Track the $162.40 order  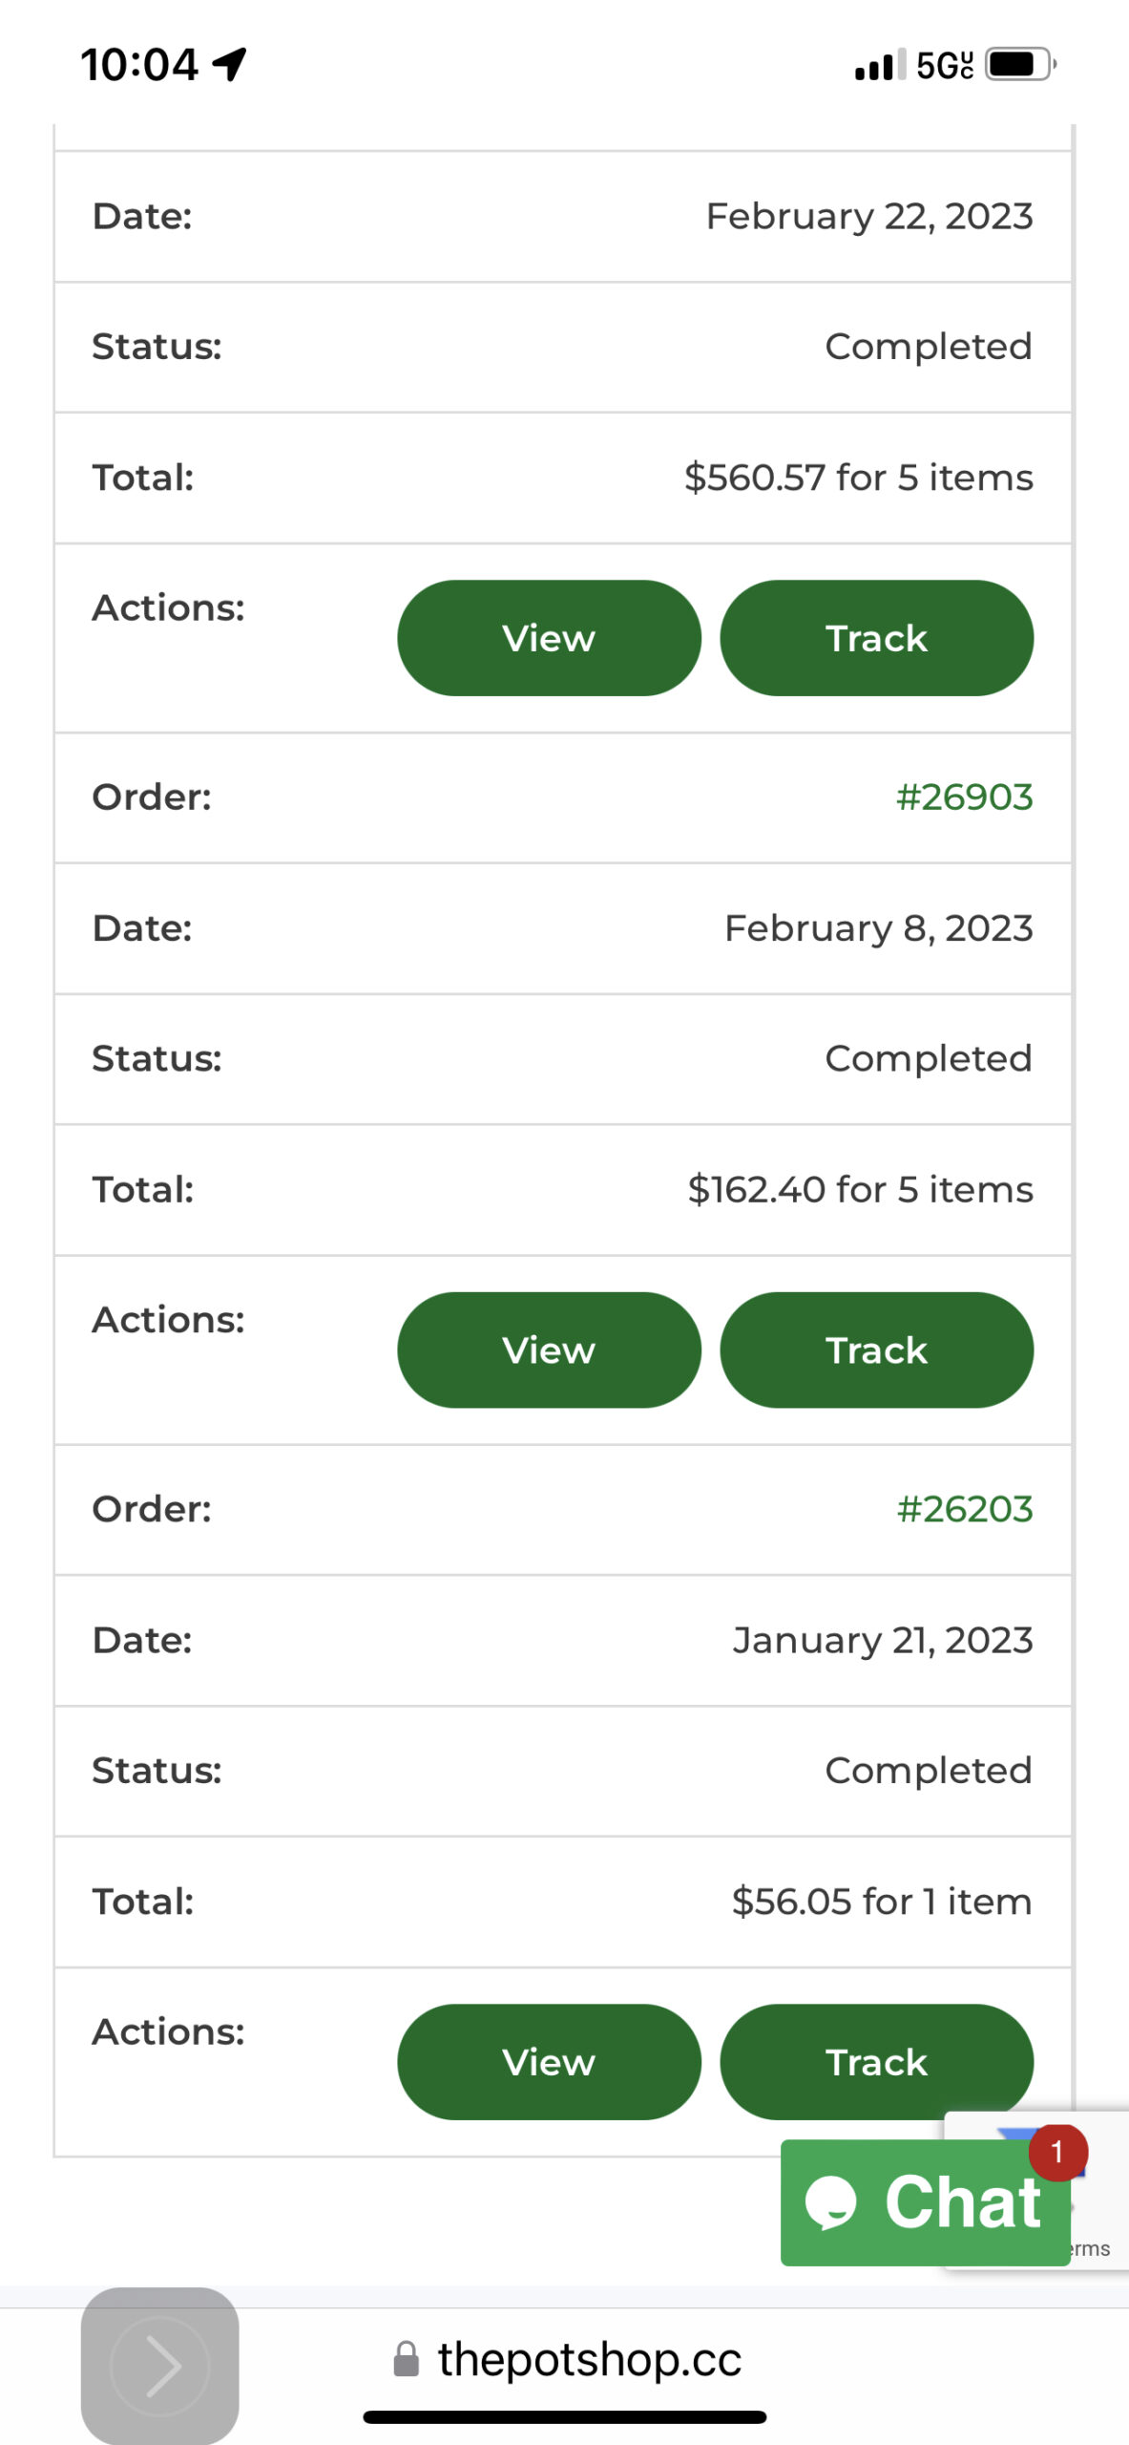(876, 1350)
